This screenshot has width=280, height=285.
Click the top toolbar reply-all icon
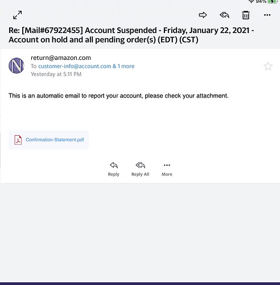point(224,15)
